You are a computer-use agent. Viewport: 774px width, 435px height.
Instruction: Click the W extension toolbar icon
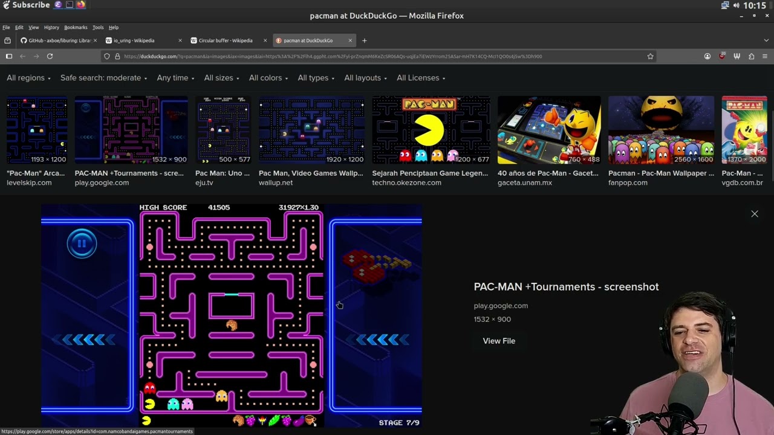click(737, 56)
